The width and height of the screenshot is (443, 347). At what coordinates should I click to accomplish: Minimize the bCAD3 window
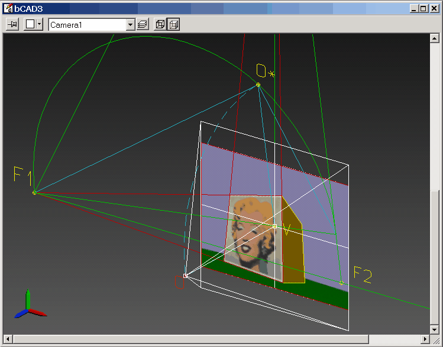point(414,8)
